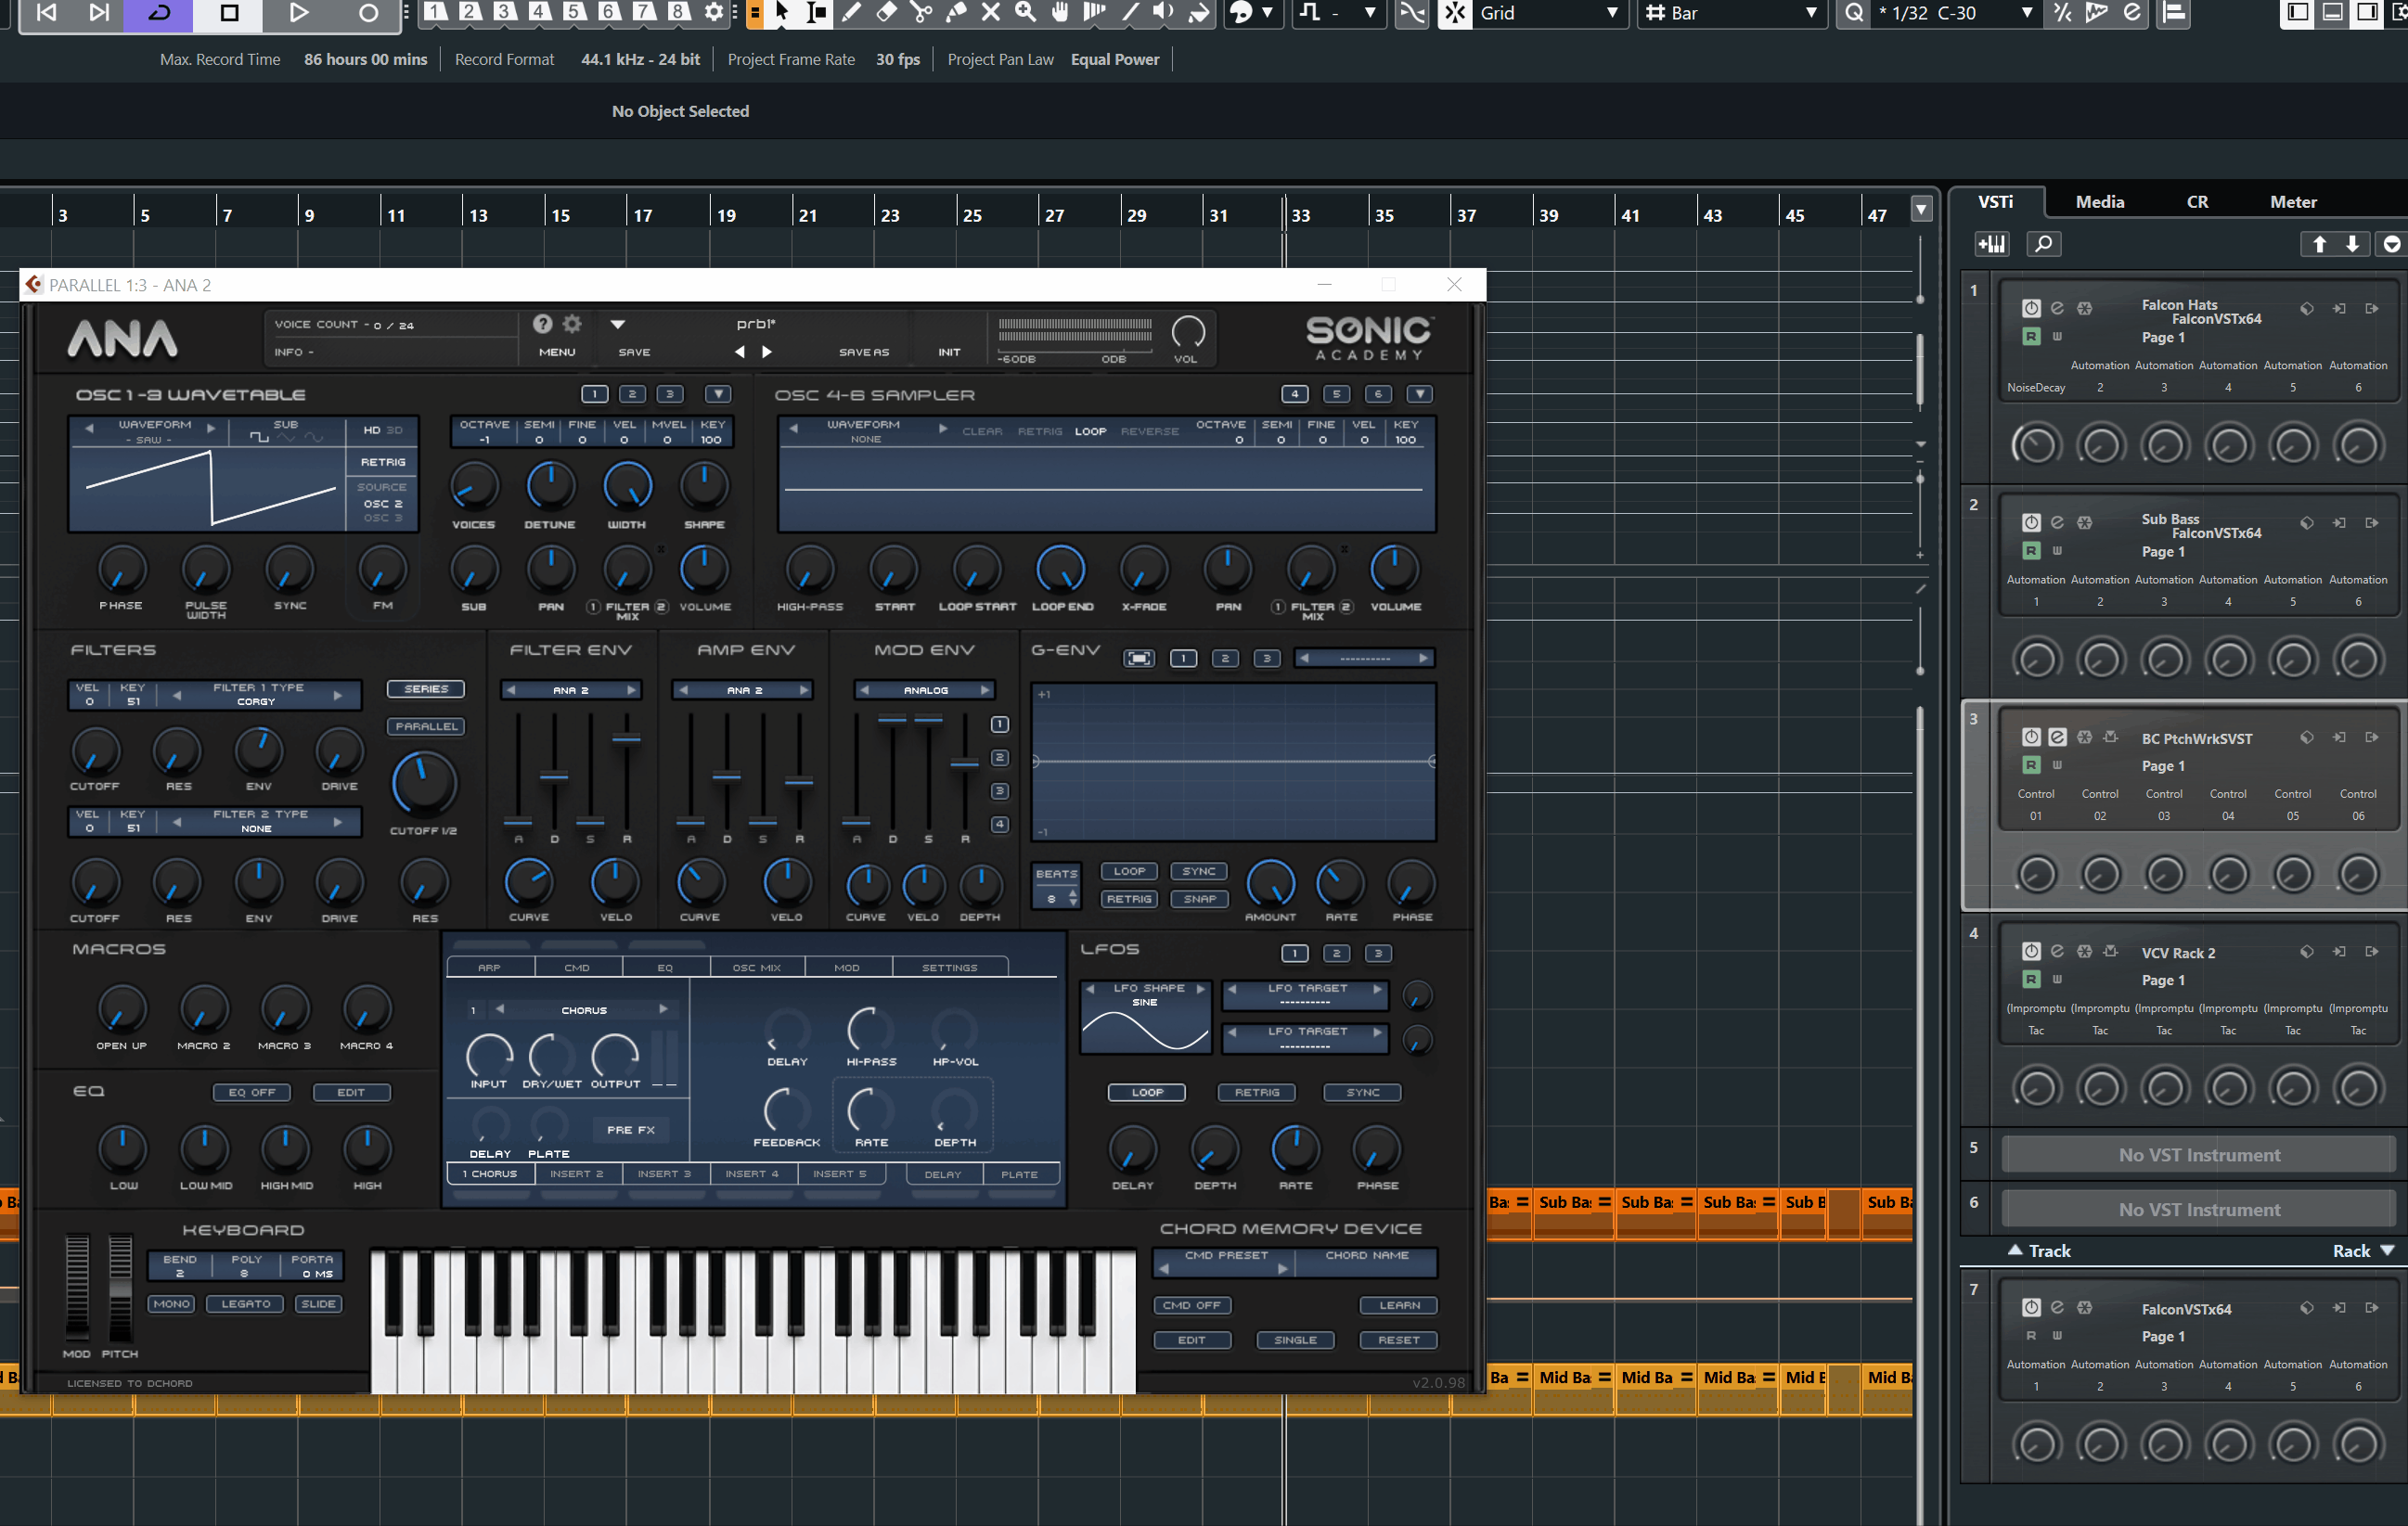This screenshot has height=1526, width=2408.
Task: Open the quantize preset 1/32 dropdown
Action: (2026, 13)
